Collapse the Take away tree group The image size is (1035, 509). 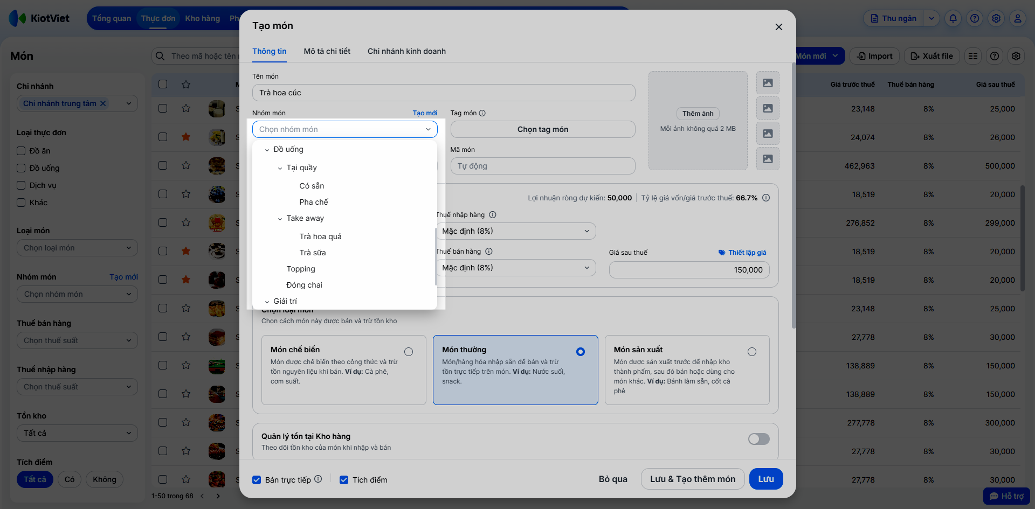click(x=280, y=219)
